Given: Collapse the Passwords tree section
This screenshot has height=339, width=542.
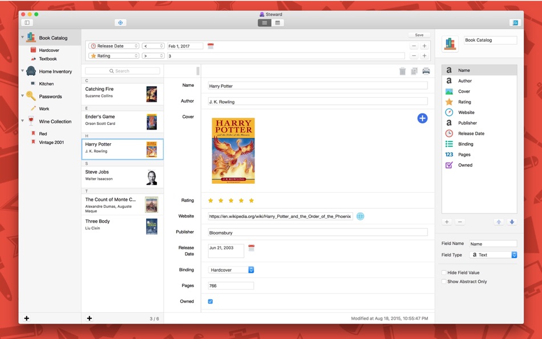Looking at the screenshot, I should pyautogui.click(x=22, y=95).
